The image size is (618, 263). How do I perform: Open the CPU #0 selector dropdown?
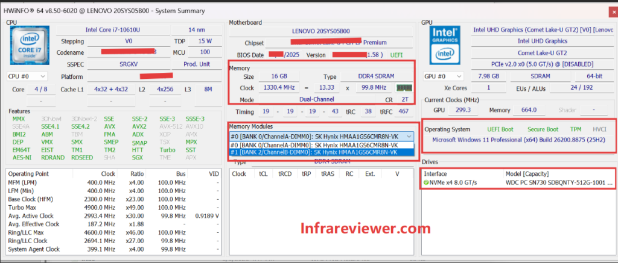27,76
